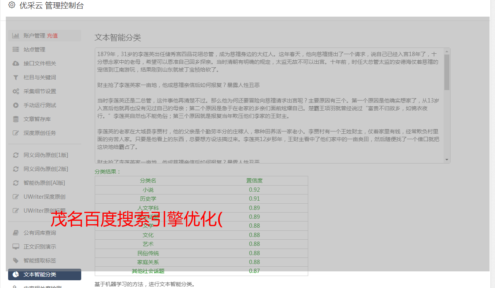This screenshot has height=288, width=495.
Task: Click the 文本智能分类 page heading
Action: pos(118,37)
